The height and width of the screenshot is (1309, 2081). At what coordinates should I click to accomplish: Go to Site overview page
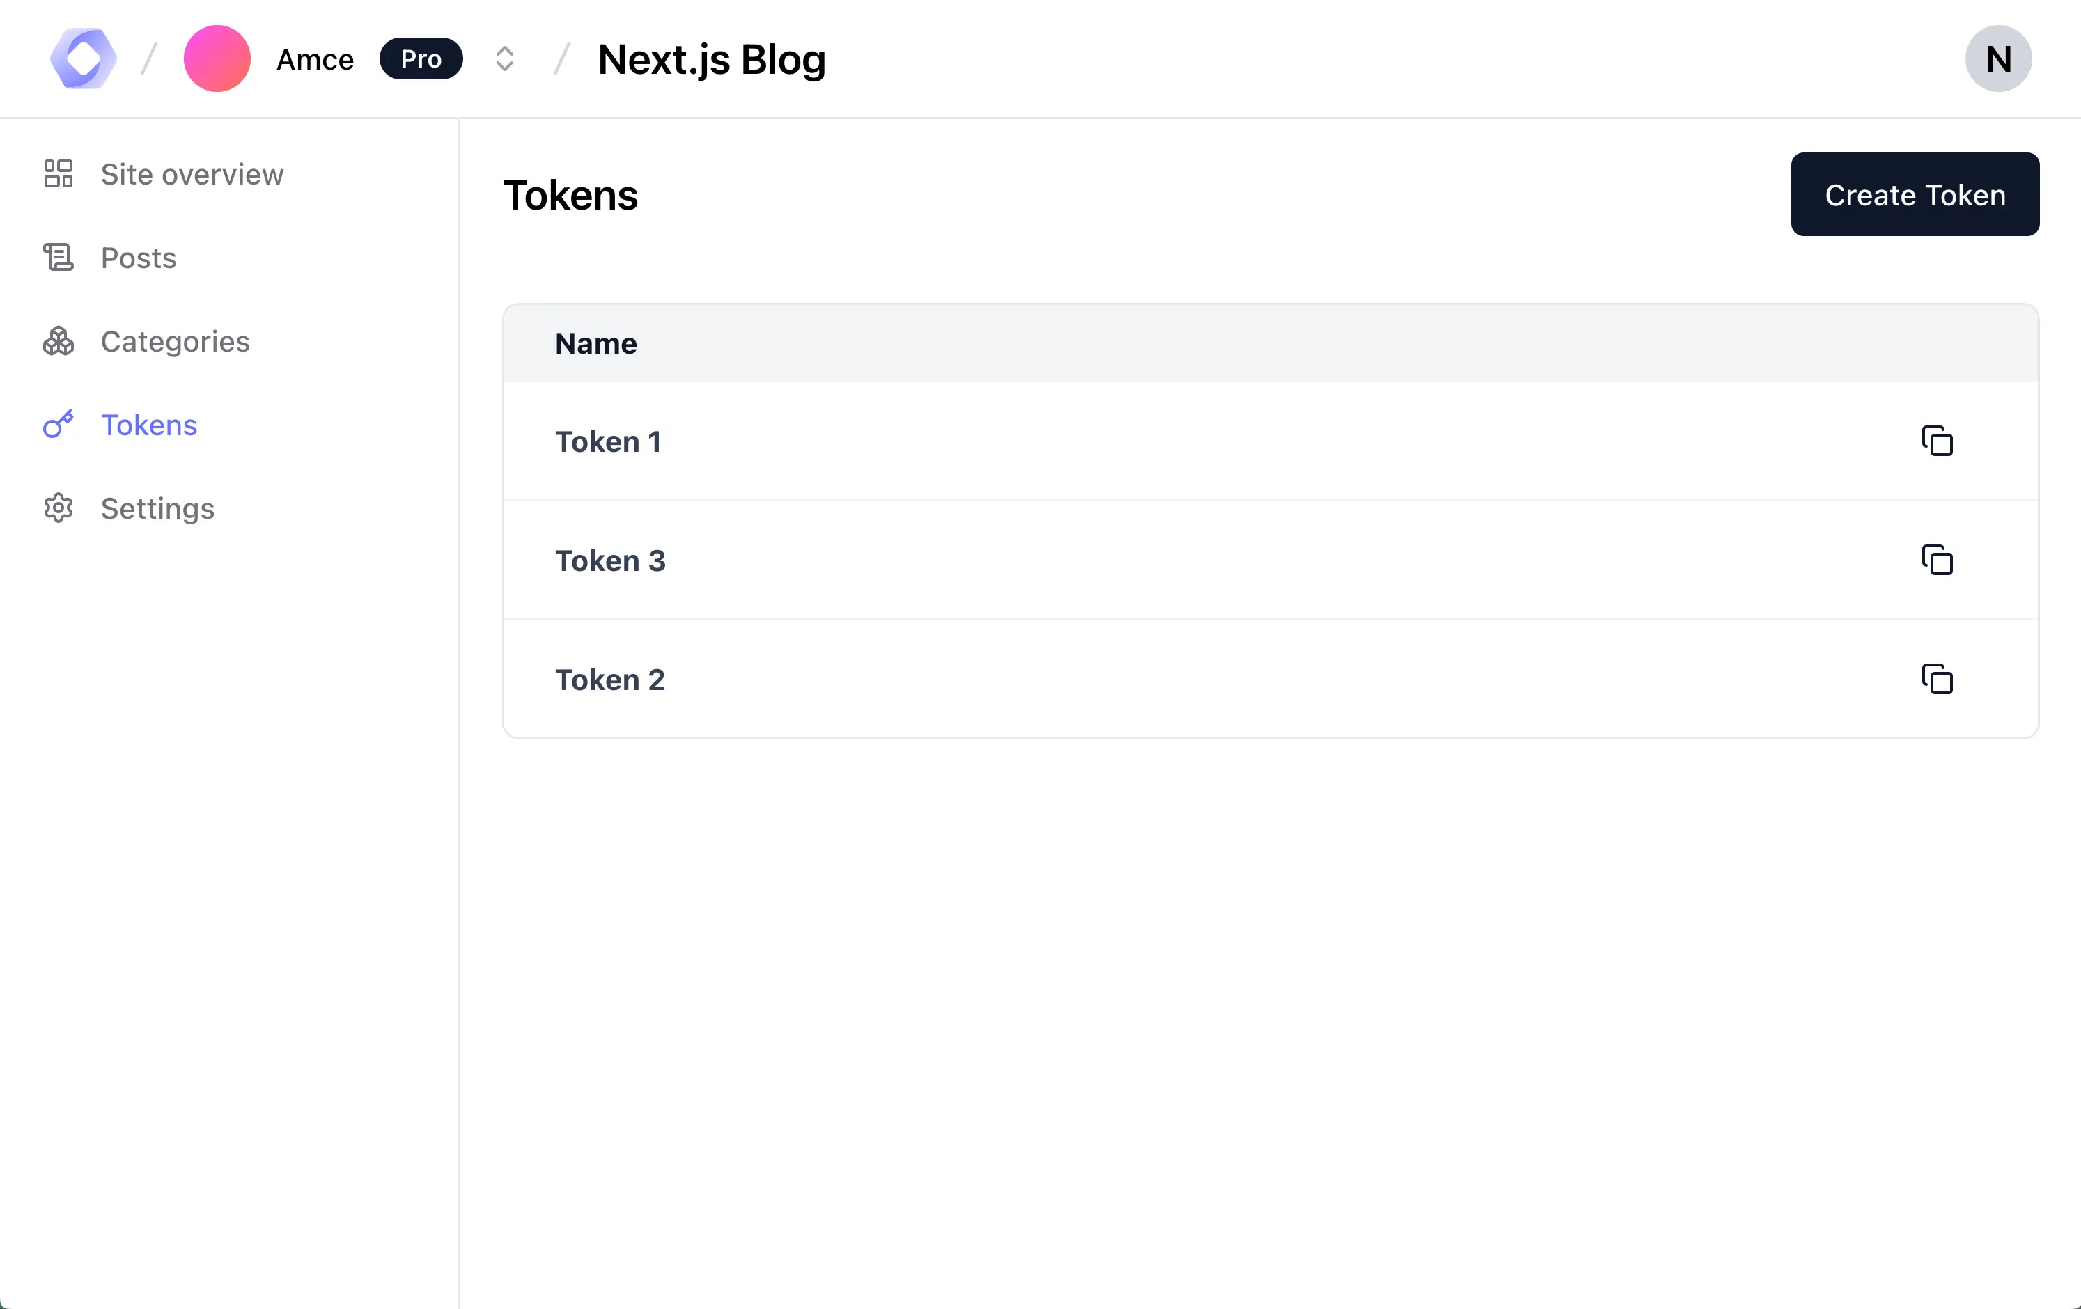point(192,175)
